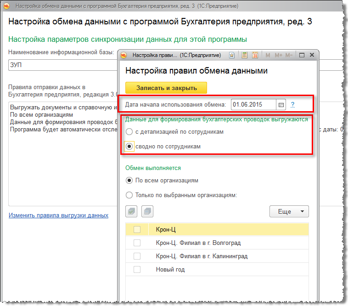Click the M- memory subtract button
This screenshot has width=348, height=306.
(289, 55)
